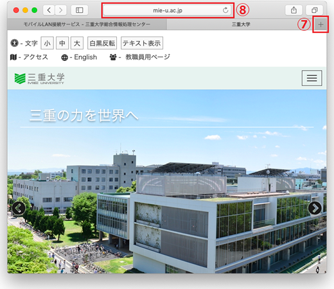Switch to the モバイルLAN接続サービス tab
The image size is (334, 289).
[87, 24]
